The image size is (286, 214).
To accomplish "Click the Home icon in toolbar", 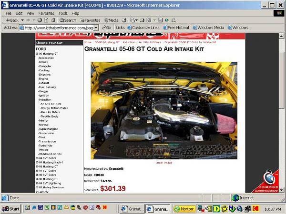I will tap(53, 20).
